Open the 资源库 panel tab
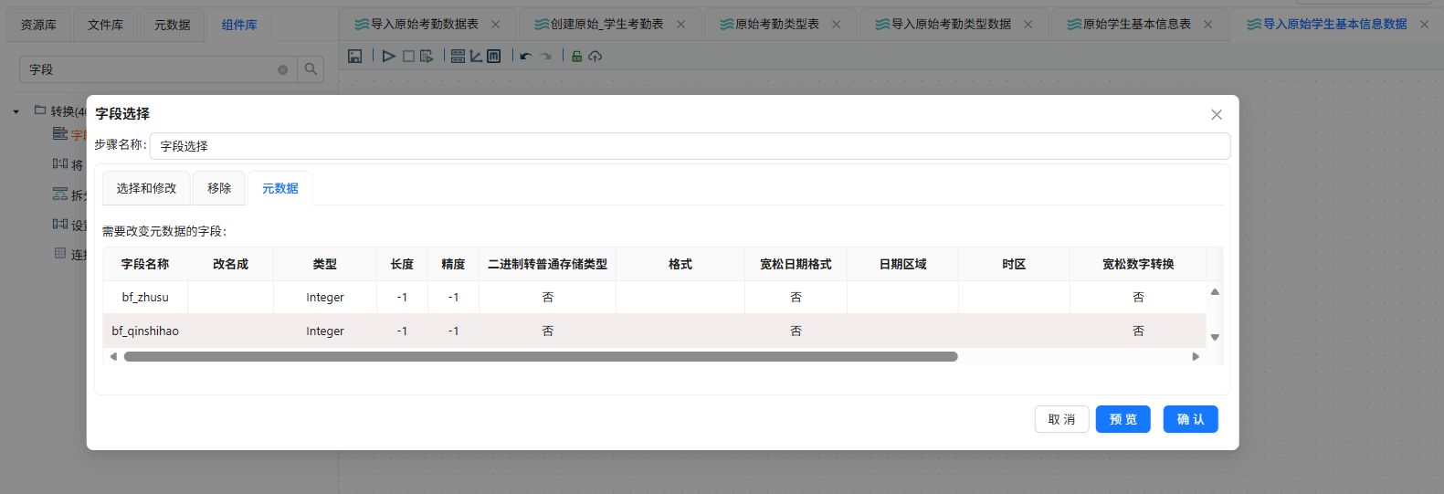 [38, 26]
